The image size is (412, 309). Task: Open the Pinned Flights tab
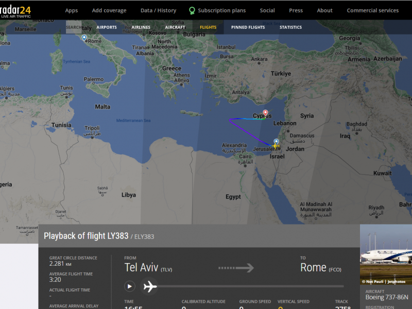tap(248, 27)
